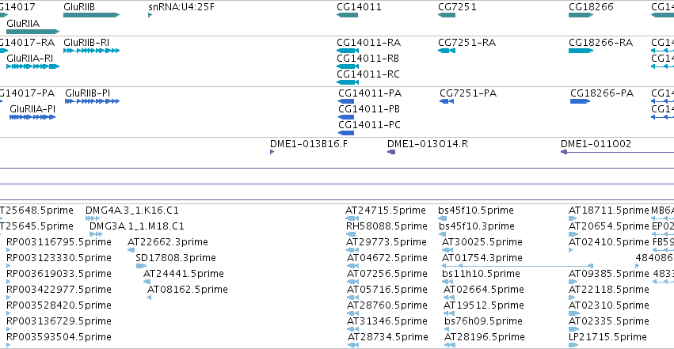Click the AT24715.5prime EST label

pos(386,211)
